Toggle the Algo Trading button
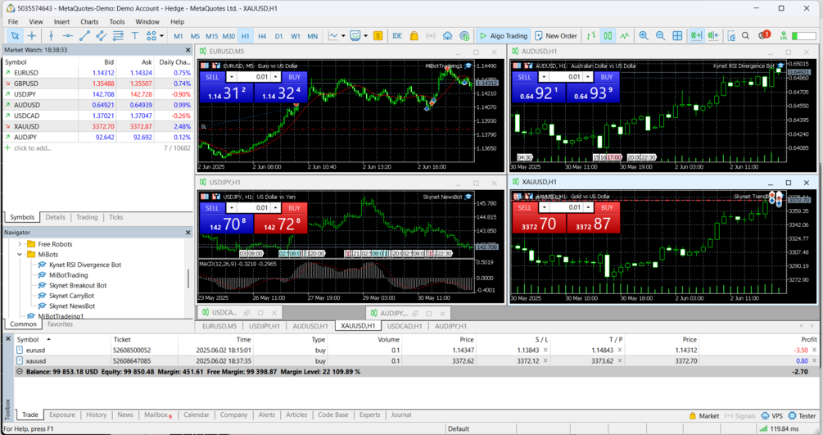Image resolution: width=823 pixels, height=435 pixels. click(504, 36)
